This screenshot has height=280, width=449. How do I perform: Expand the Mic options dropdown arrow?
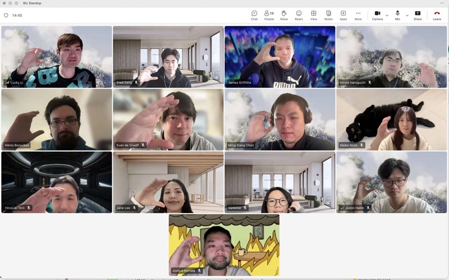tap(407, 15)
